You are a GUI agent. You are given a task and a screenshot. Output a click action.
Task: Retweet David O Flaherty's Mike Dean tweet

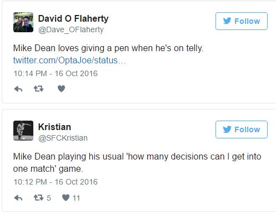pos(38,89)
